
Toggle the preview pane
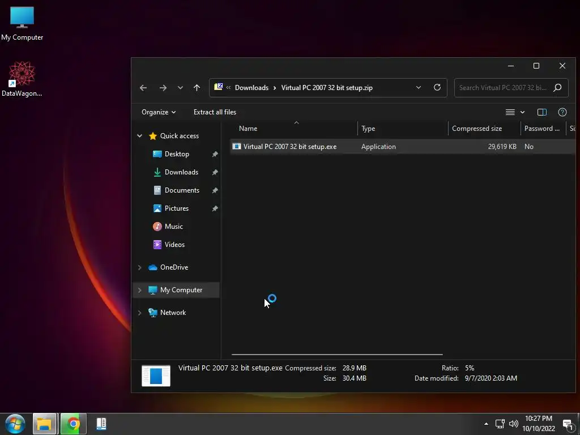tap(542, 112)
